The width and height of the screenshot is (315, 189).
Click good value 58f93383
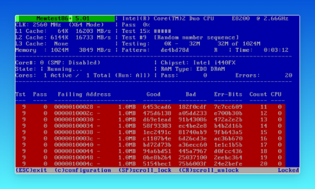(157, 126)
